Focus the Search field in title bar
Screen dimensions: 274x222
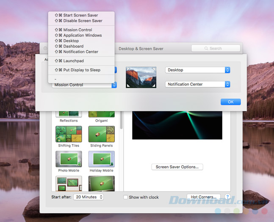[x=216, y=48]
